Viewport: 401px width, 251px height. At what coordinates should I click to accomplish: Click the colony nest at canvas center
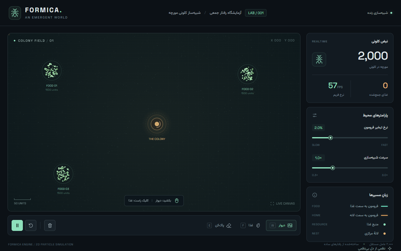click(157, 124)
